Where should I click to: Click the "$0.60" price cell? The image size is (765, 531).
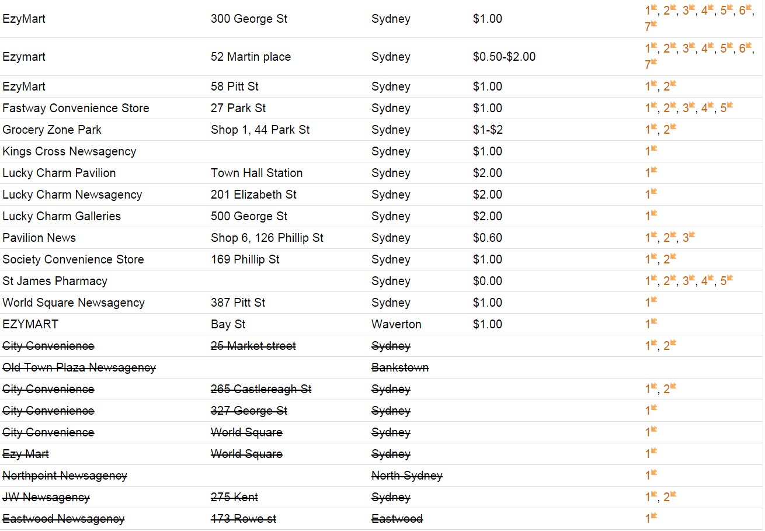point(488,238)
